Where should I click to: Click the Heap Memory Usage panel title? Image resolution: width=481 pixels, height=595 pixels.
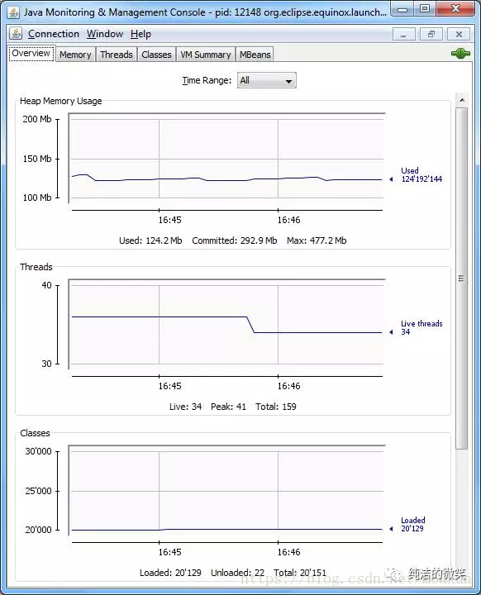60,101
